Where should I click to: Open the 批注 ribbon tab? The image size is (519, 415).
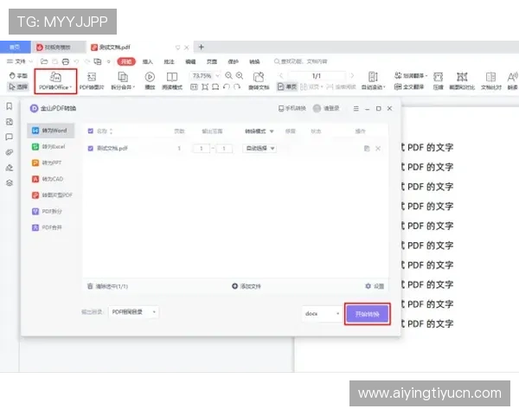169,61
